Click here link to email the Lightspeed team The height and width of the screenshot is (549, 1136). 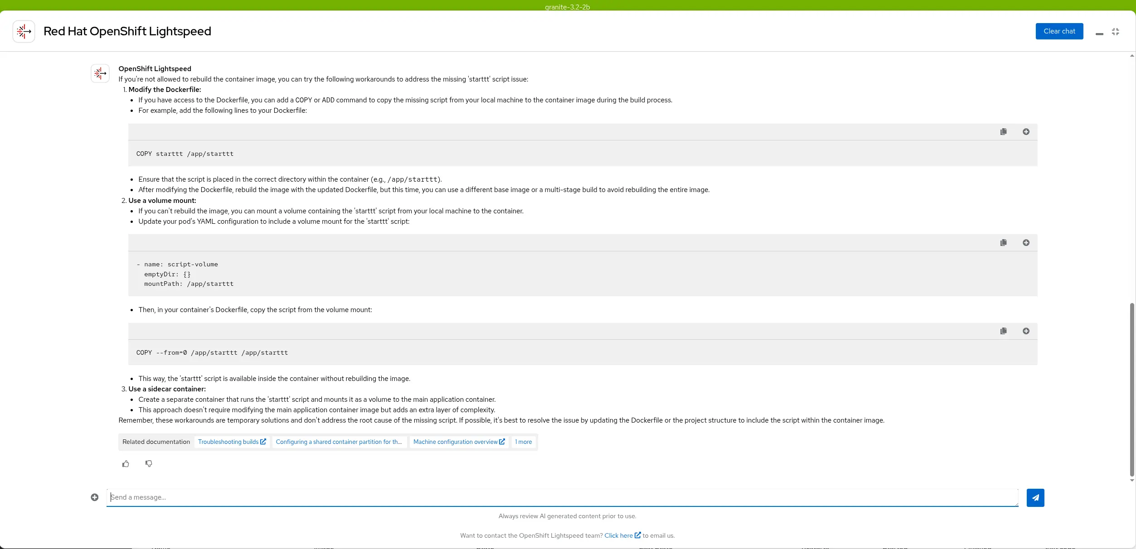[x=622, y=535]
